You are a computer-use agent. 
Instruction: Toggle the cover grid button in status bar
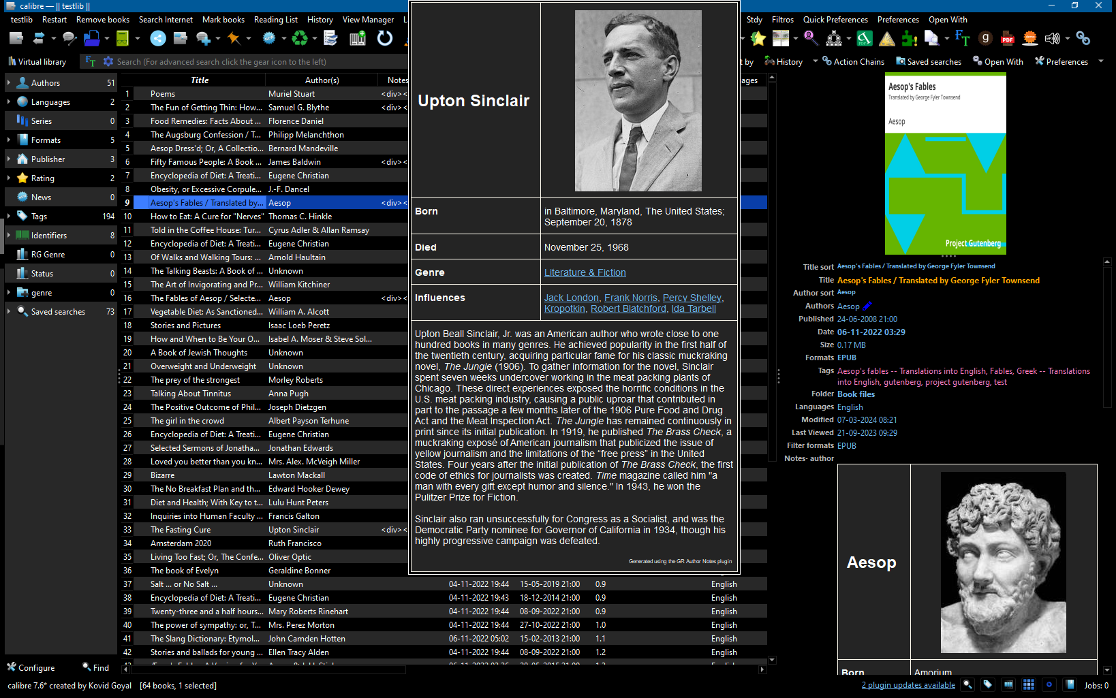1029,685
